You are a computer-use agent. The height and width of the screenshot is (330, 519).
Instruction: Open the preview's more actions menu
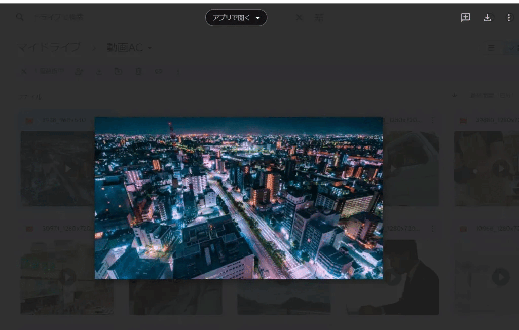click(509, 18)
